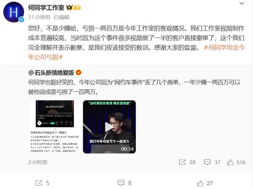Open the article screenshot thumbnail
The height and width of the screenshot is (189, 253).
[x=55, y=127]
